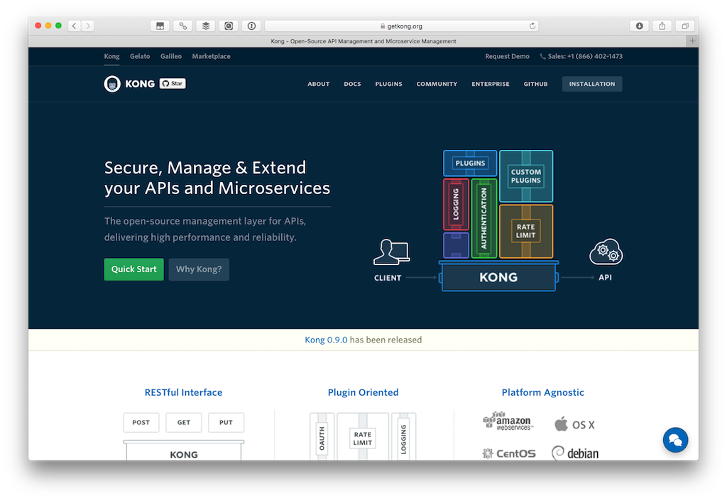Click the Debian logo
This screenshot has width=727, height=501.
(575, 453)
